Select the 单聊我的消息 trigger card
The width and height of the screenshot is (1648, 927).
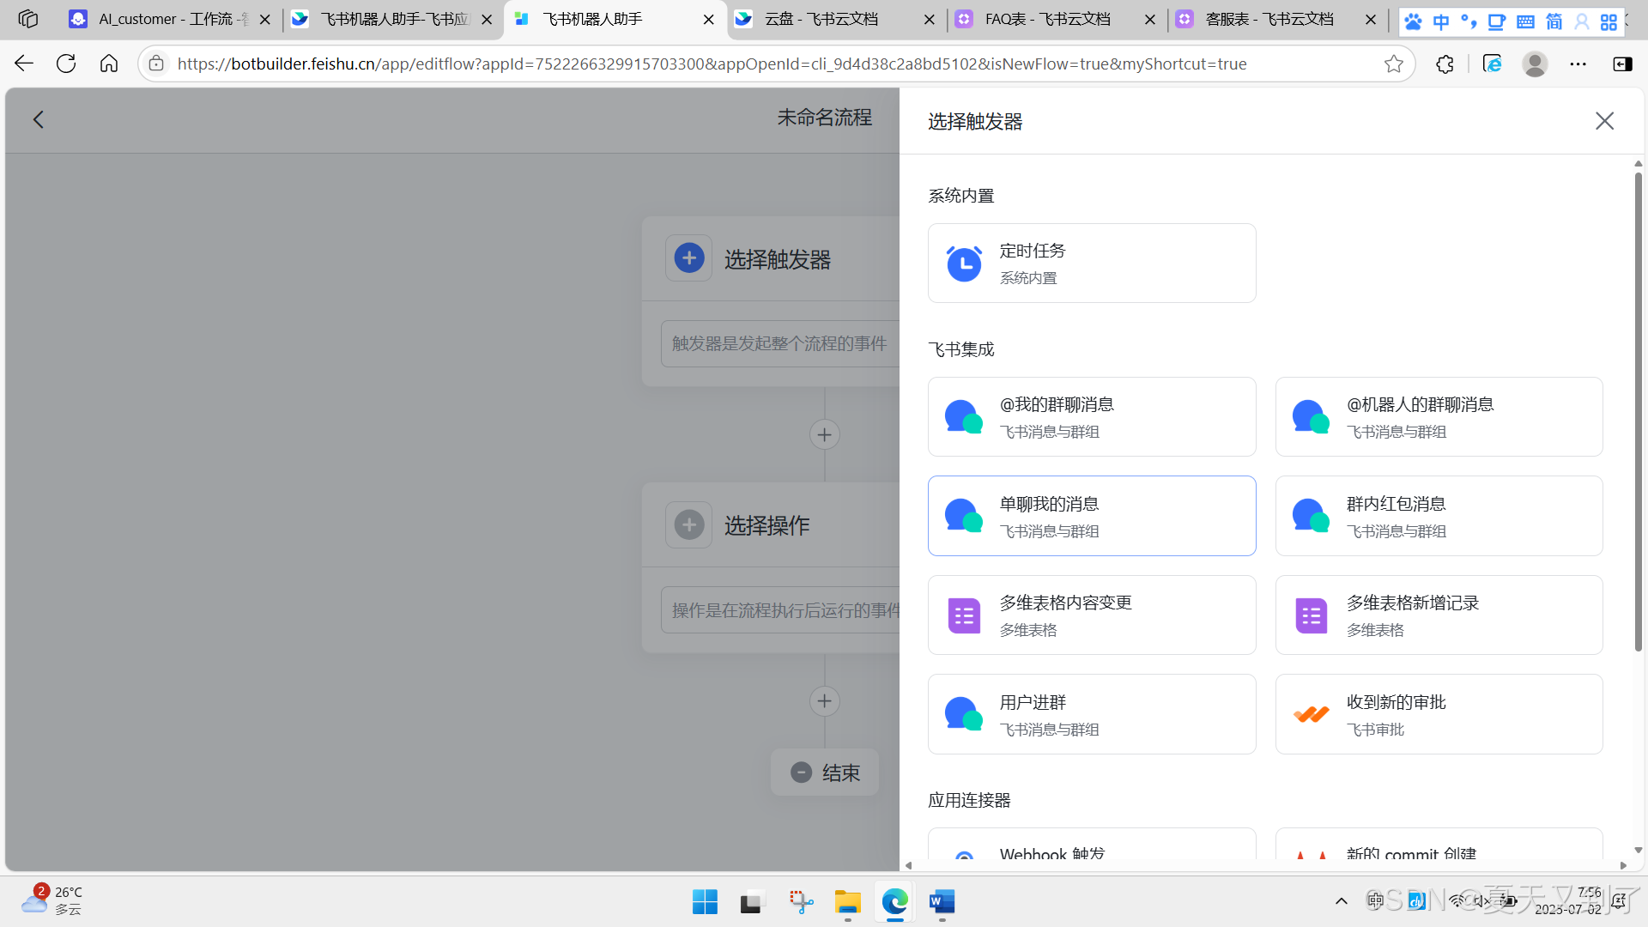point(1091,516)
